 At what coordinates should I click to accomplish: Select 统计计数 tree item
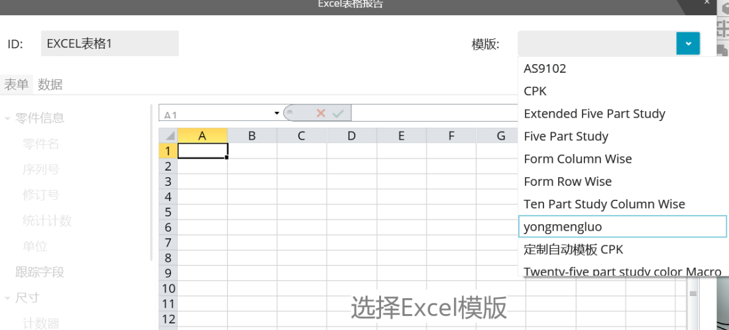point(47,220)
